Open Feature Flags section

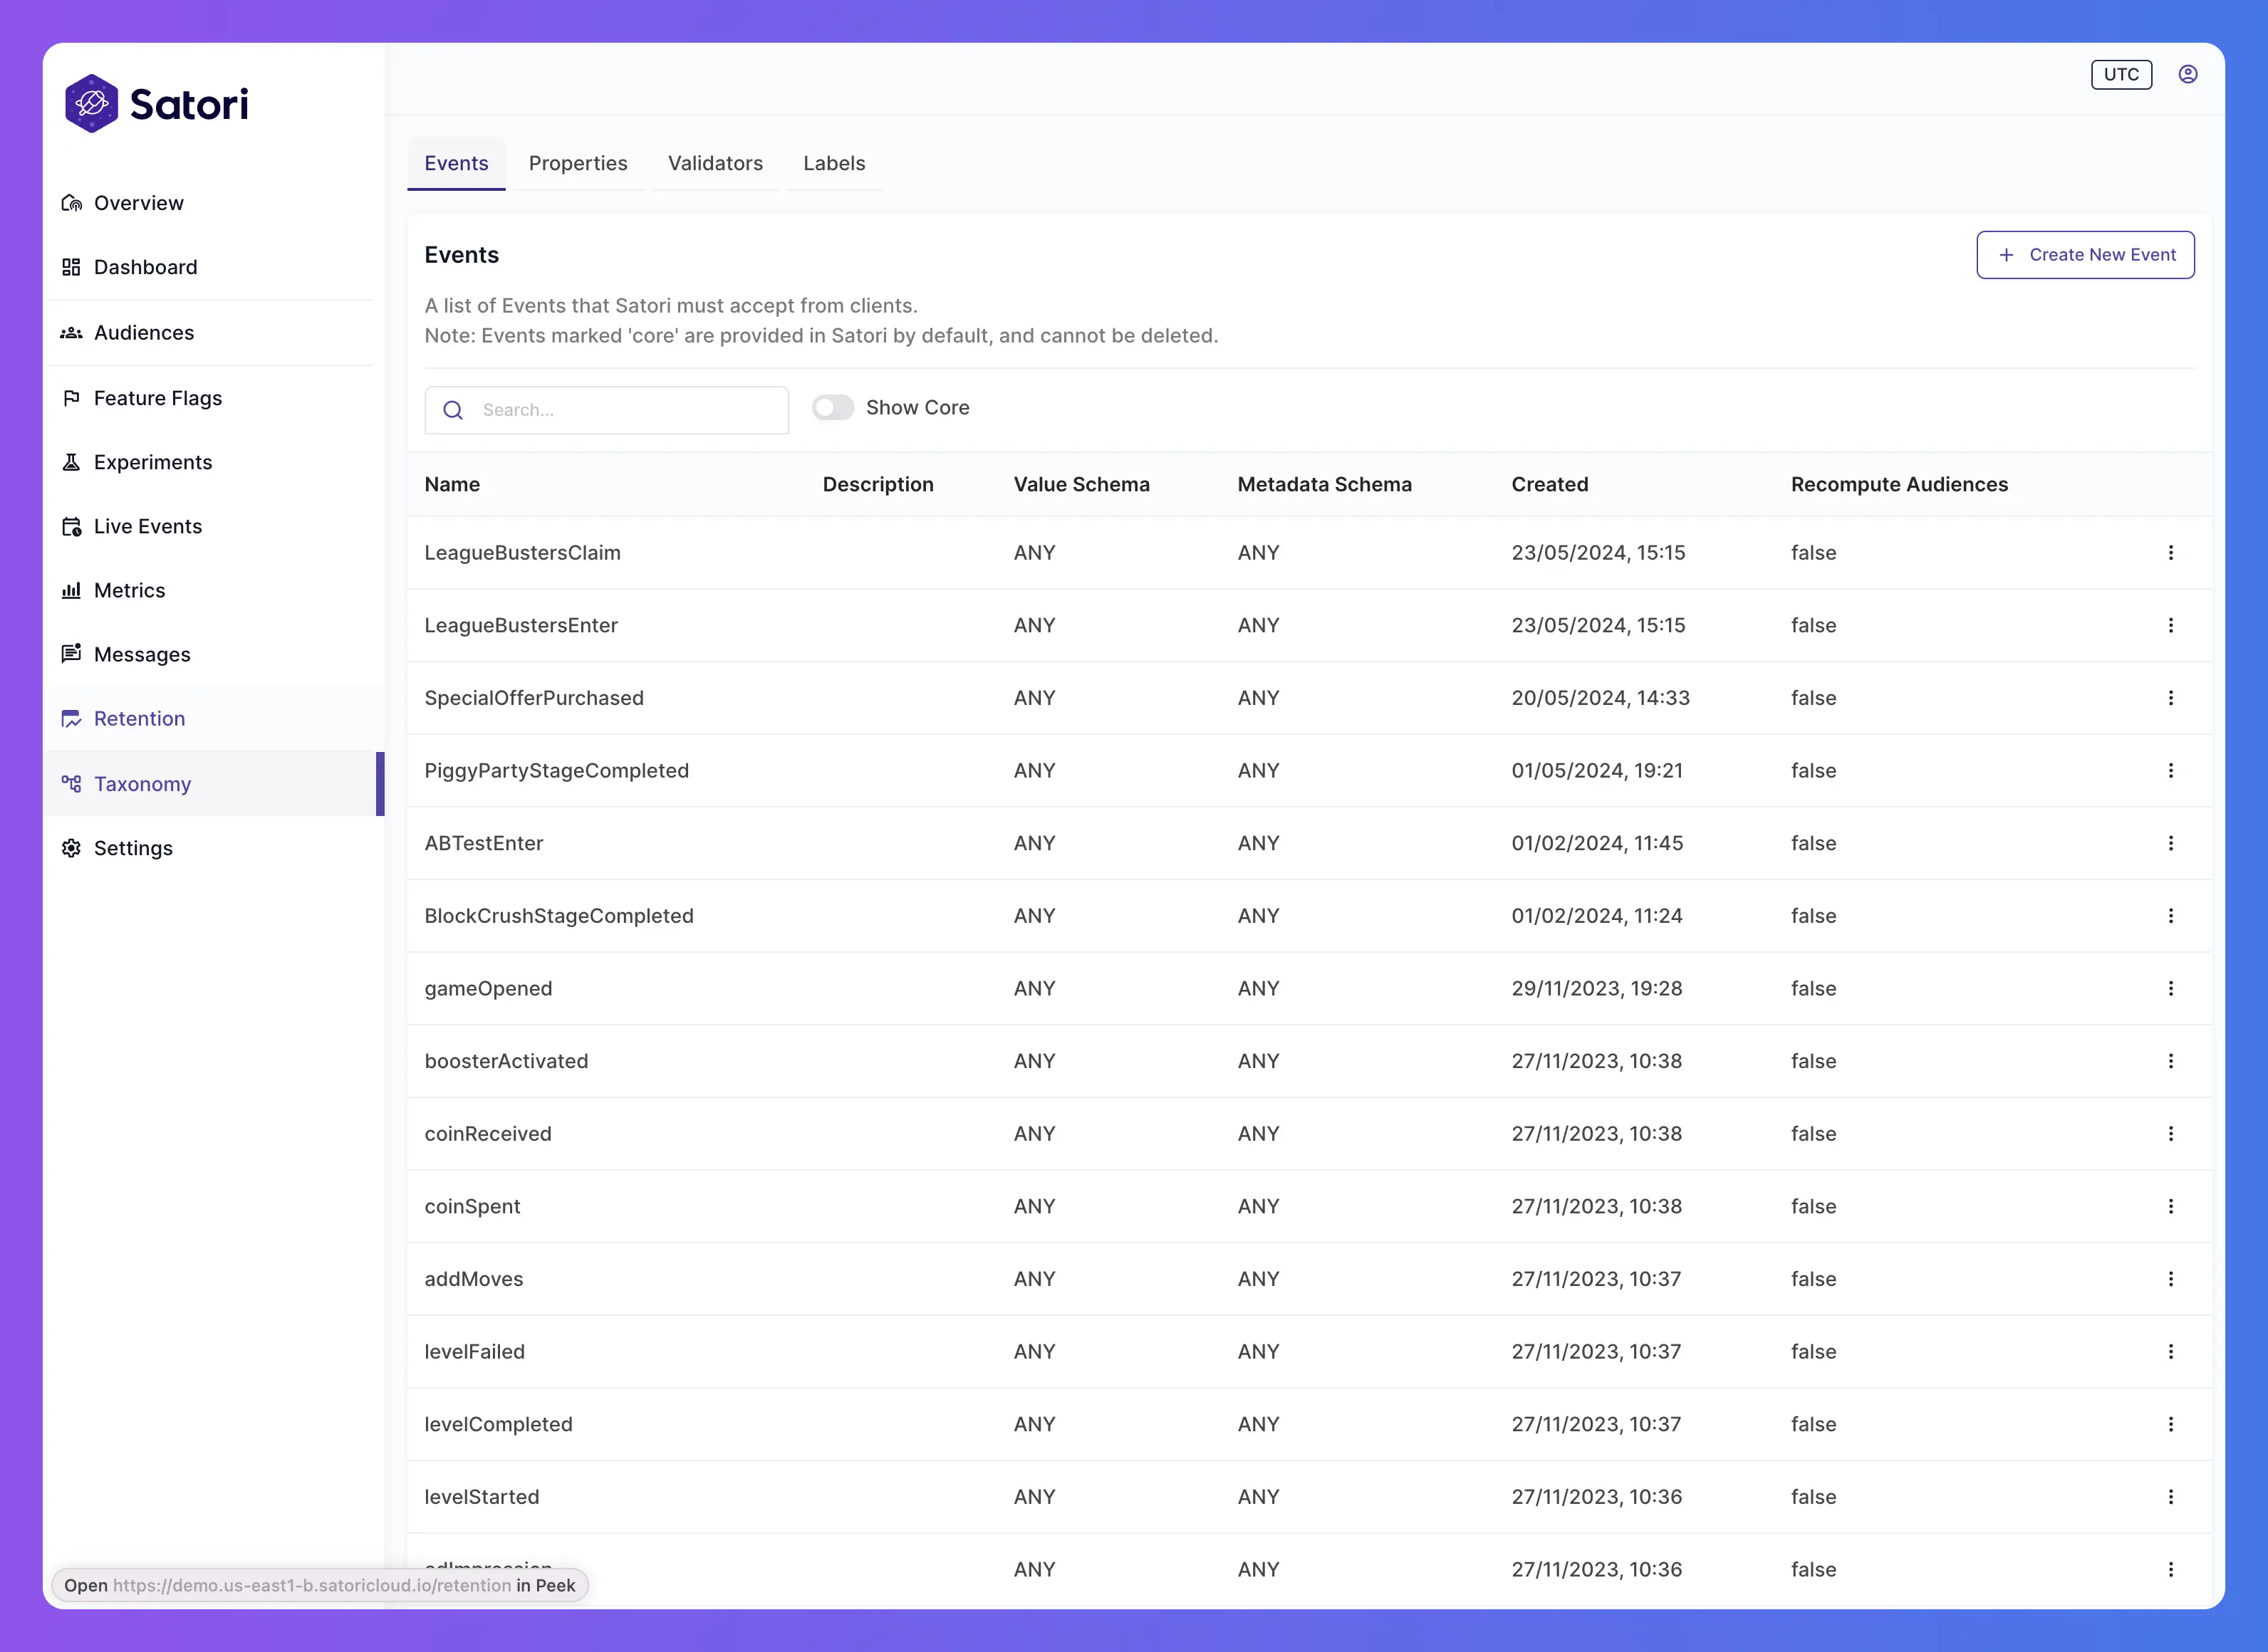pyautogui.click(x=157, y=397)
